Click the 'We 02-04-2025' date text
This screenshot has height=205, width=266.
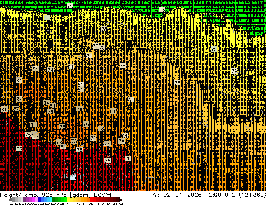tap(177, 195)
